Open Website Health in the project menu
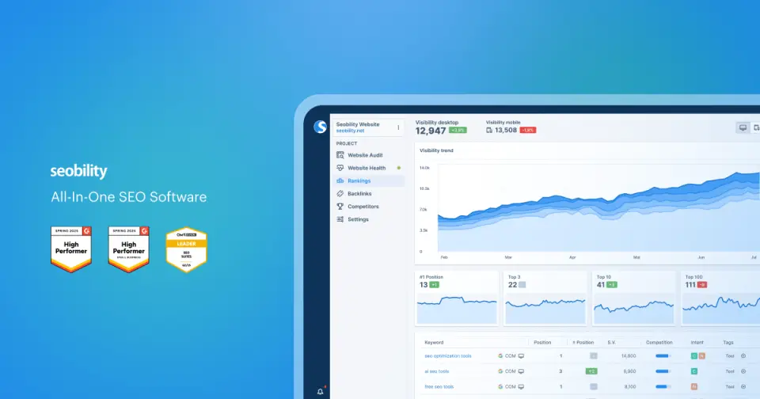Viewport: 760px width, 399px height. pos(368,168)
